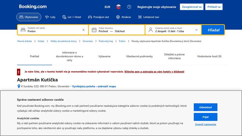The width and height of the screenshot is (242, 136).
Task: Click the blue map pin icon
Action: pyautogui.click(x=19, y=86)
